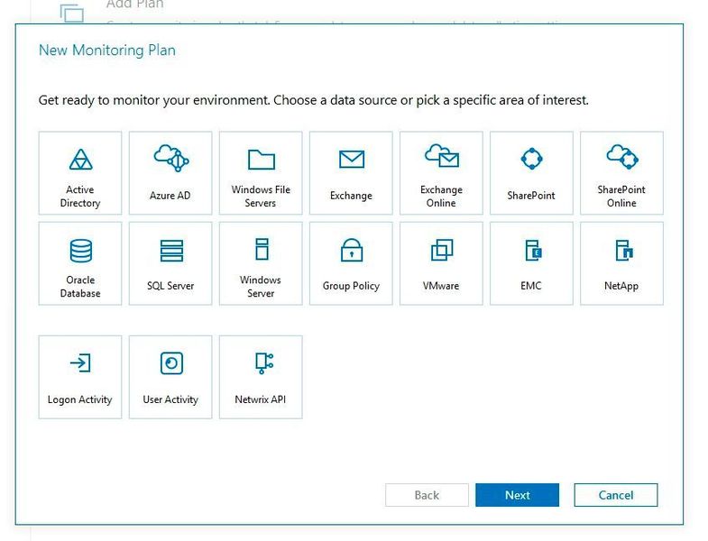Screen dimensions: 708x541
Task: Go back with the Back button
Action: tap(427, 495)
